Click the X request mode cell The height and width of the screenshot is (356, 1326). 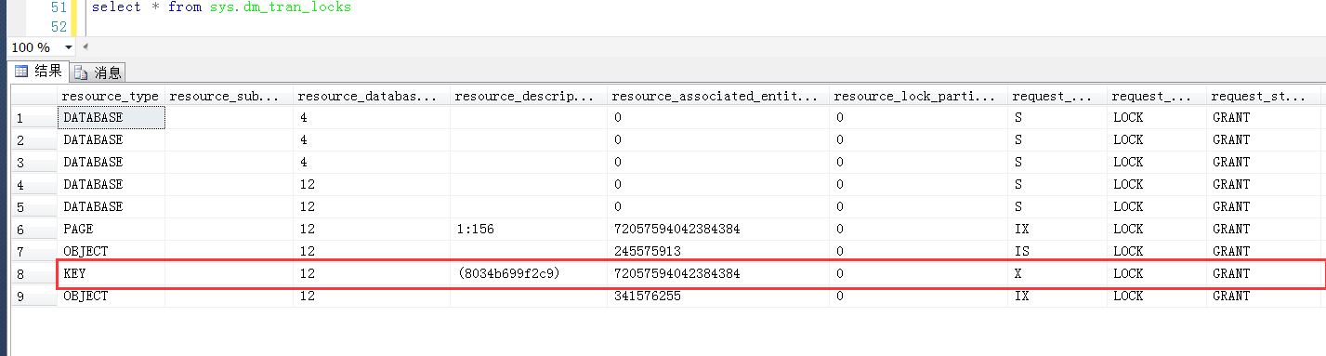pyautogui.click(x=1058, y=273)
